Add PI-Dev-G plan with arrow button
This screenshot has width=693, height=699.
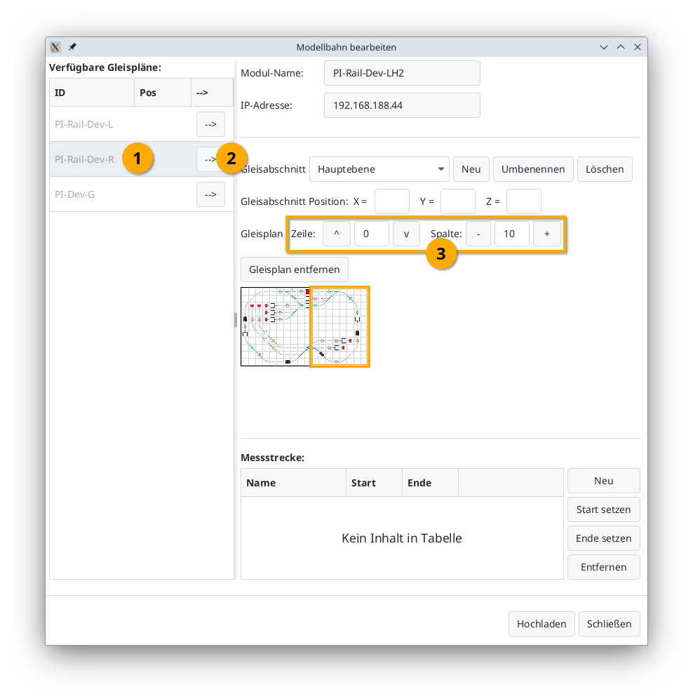point(210,194)
